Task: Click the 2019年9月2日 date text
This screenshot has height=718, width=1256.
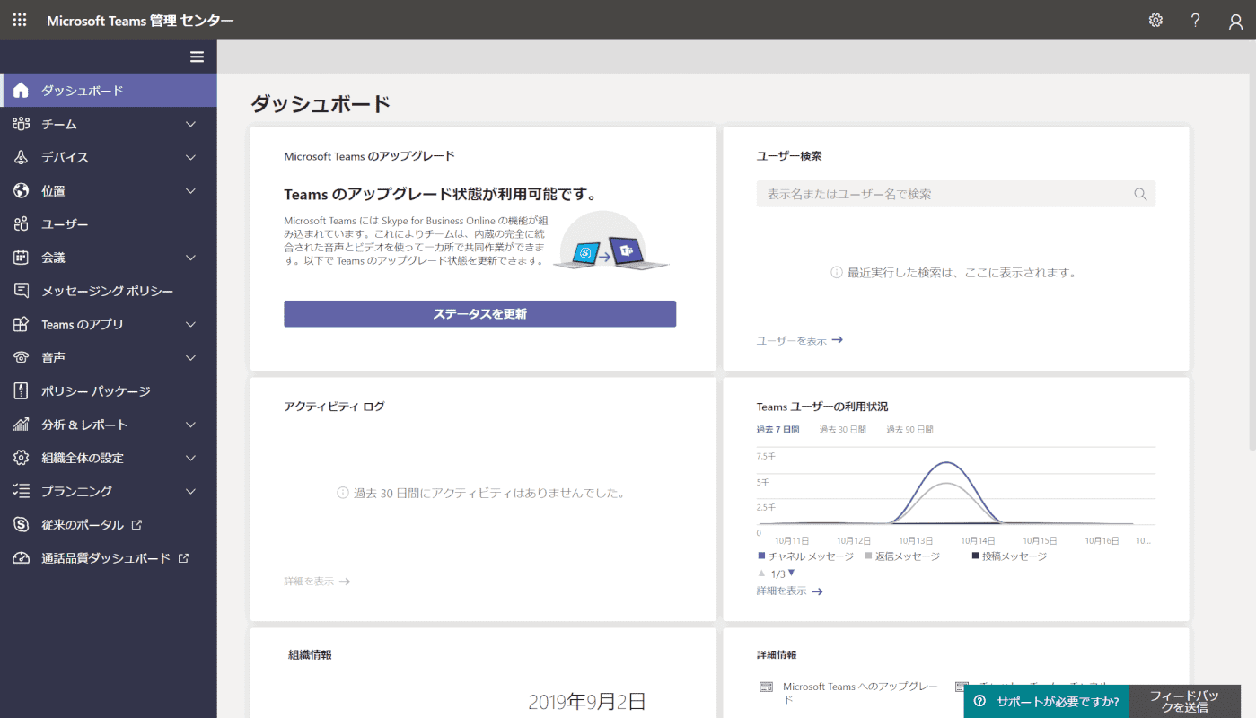Action: coord(587,702)
